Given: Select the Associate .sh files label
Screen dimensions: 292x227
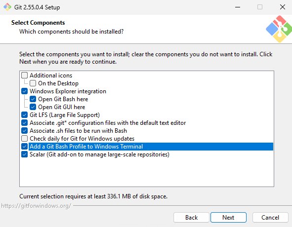Looking at the screenshot, I should click(x=78, y=131).
